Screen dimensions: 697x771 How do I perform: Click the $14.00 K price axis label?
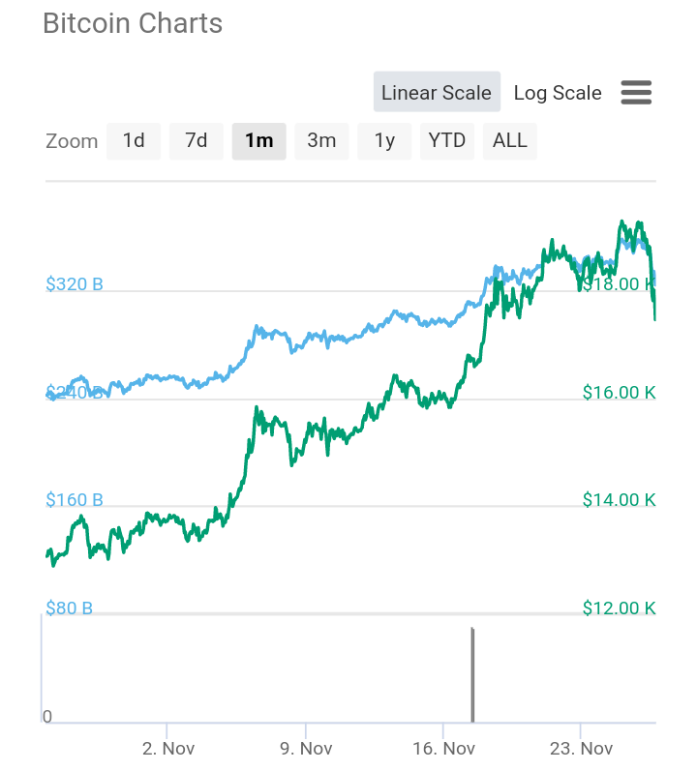(620, 499)
